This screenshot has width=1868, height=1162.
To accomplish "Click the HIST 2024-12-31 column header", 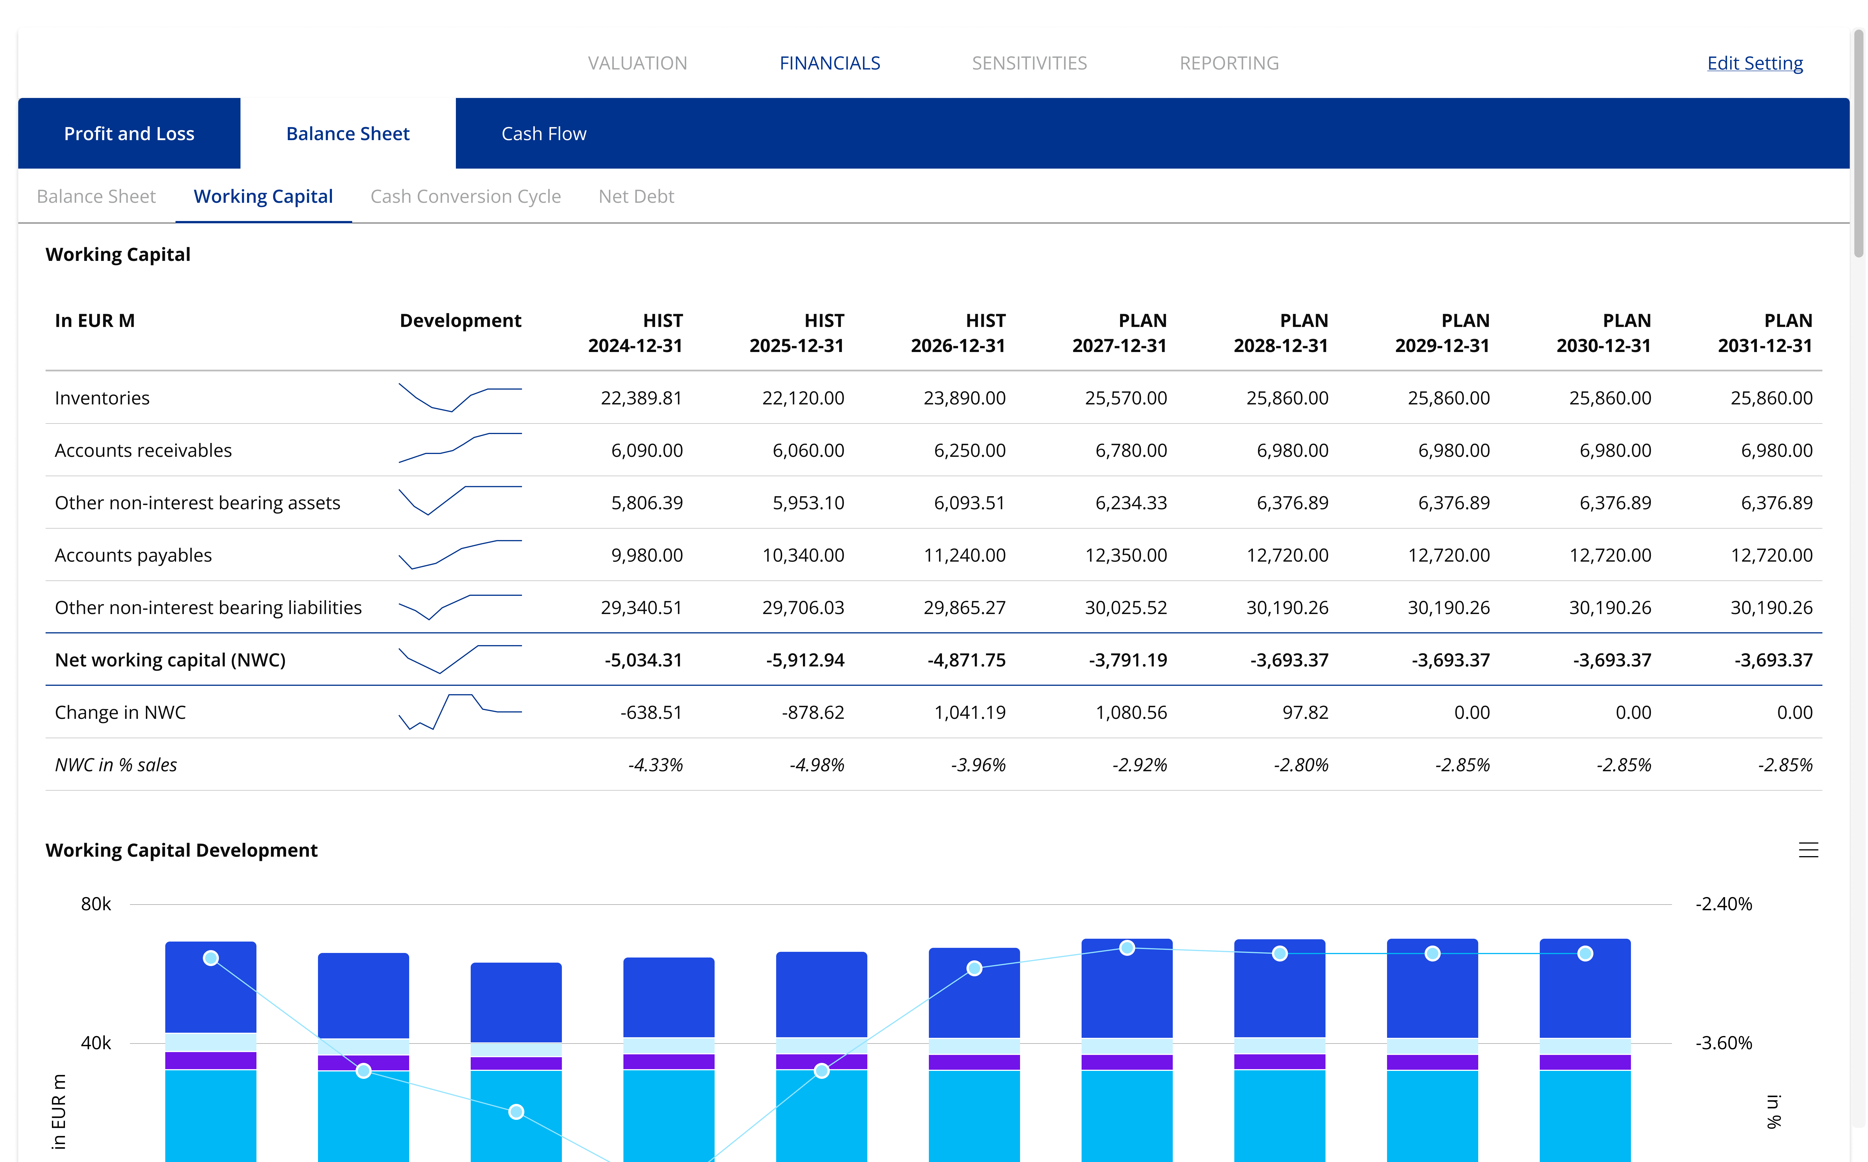I will pyautogui.click(x=635, y=333).
